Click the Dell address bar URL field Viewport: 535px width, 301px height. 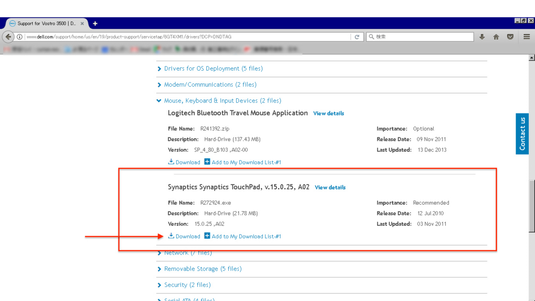tap(188, 37)
